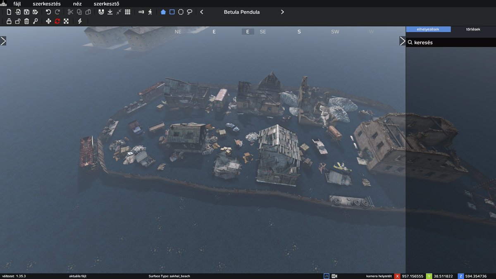The width and height of the screenshot is (496, 279).
Task: Click the Z coordinate value 594.354736
Action: pos(475,276)
